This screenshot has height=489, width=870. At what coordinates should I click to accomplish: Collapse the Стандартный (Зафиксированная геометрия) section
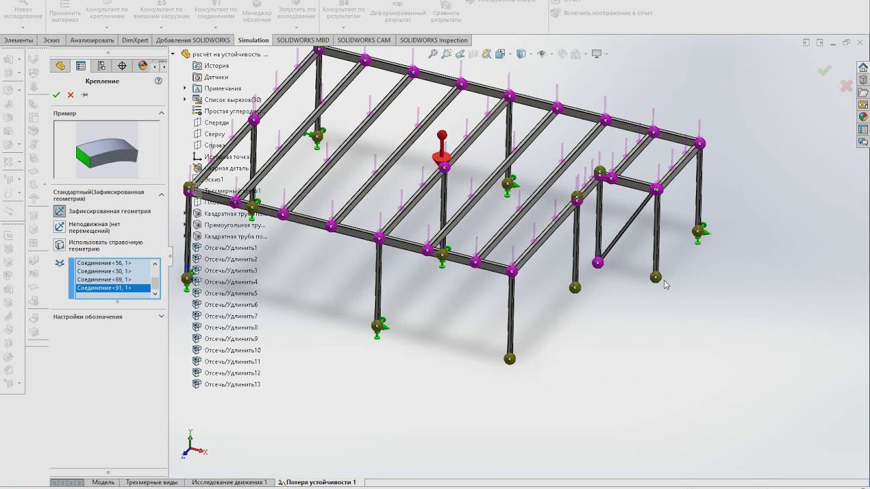(x=162, y=194)
